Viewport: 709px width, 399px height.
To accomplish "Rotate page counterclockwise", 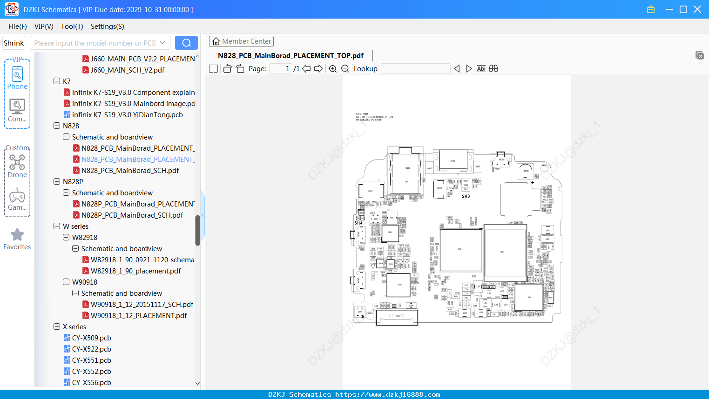I will pyautogui.click(x=227, y=69).
